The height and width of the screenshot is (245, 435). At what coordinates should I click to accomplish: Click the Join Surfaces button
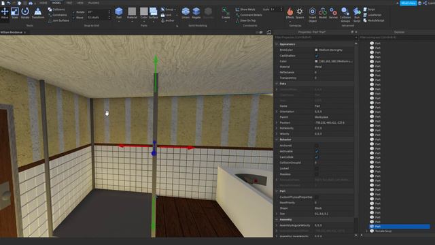click(x=59, y=20)
